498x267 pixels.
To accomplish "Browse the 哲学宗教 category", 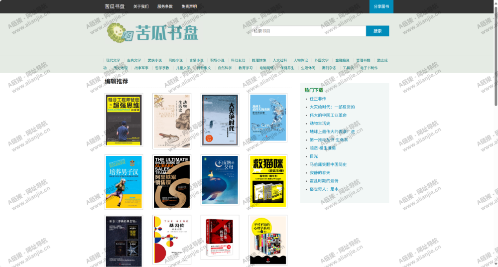I will pyautogui.click(x=162, y=68).
